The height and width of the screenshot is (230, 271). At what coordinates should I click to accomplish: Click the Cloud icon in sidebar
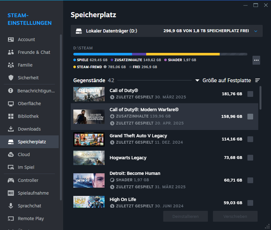(x=11, y=155)
